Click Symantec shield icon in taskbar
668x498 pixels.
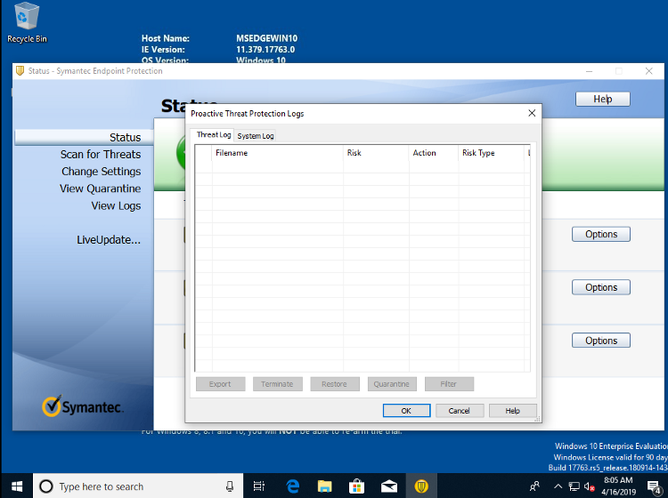(x=421, y=486)
